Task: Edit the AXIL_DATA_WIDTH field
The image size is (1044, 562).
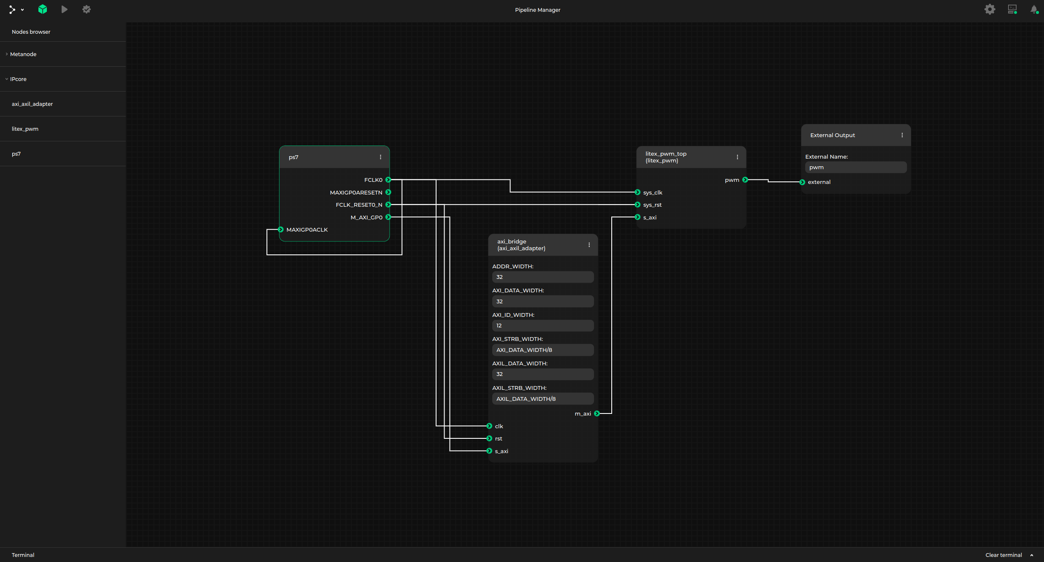Action: click(x=543, y=374)
